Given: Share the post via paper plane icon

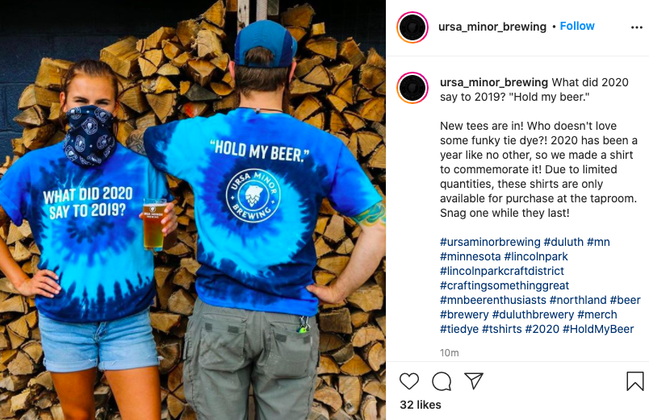Looking at the screenshot, I should pos(474,380).
